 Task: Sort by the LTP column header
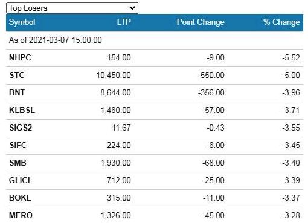pyautogui.click(x=124, y=22)
